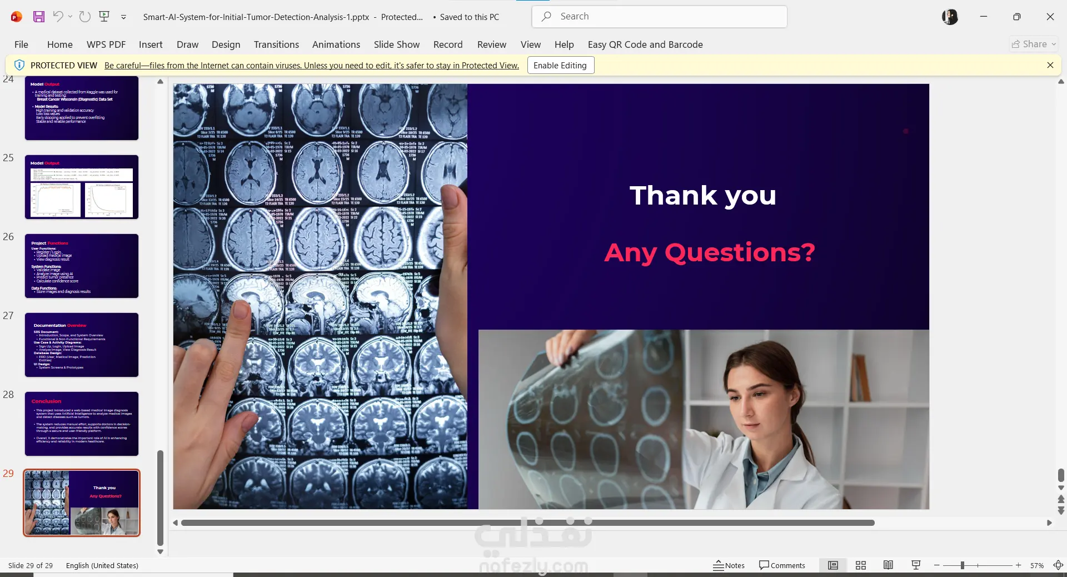Image resolution: width=1067 pixels, height=577 pixels.
Task: Click the 57% zoom level
Action: tap(1037, 566)
